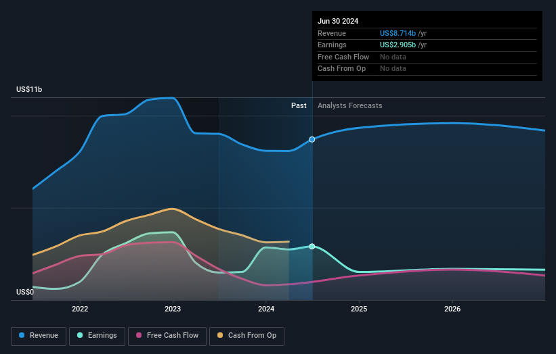Click the pink Free Cash Flow legend dot
556x354 pixels.
pyautogui.click(x=139, y=335)
